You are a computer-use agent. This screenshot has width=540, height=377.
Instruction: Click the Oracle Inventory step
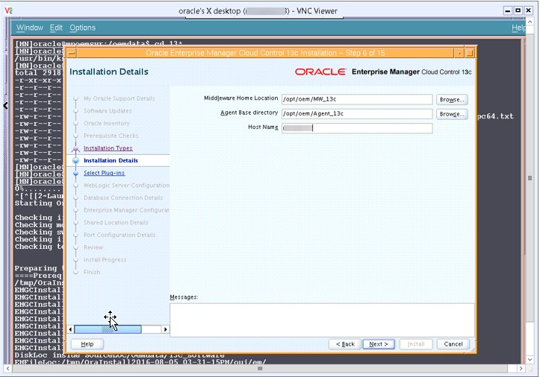point(107,124)
